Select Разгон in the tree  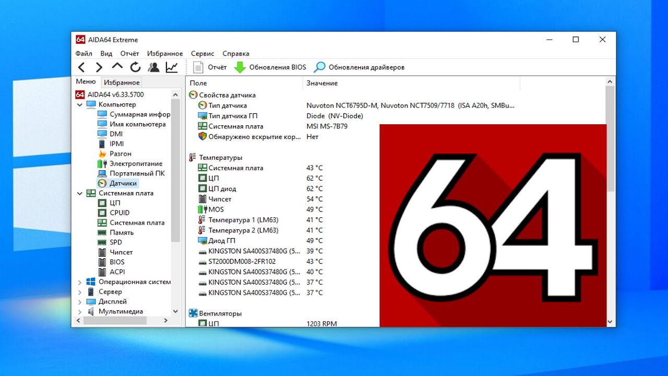(120, 154)
